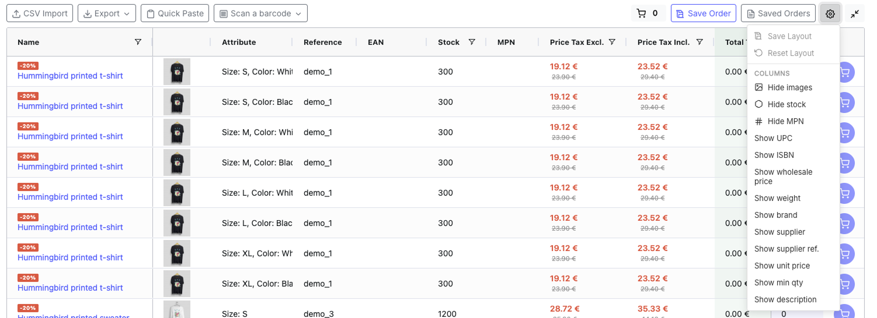The image size is (877, 318).
Task: Select Show unit price menu item
Action: 794,266
